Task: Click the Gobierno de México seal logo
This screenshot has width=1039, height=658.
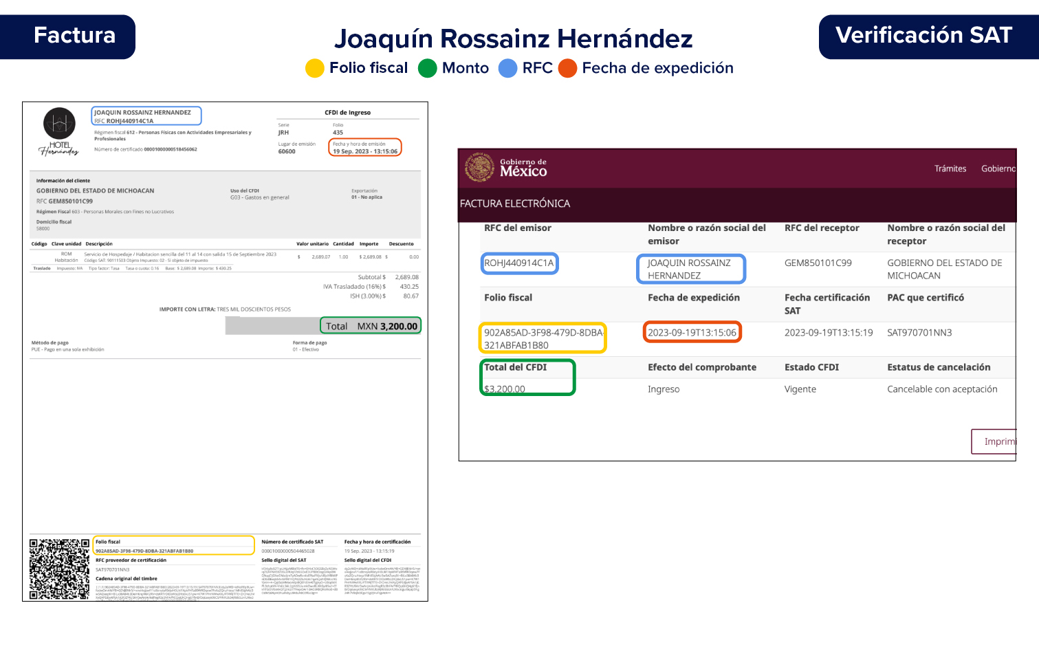Action: click(x=479, y=167)
